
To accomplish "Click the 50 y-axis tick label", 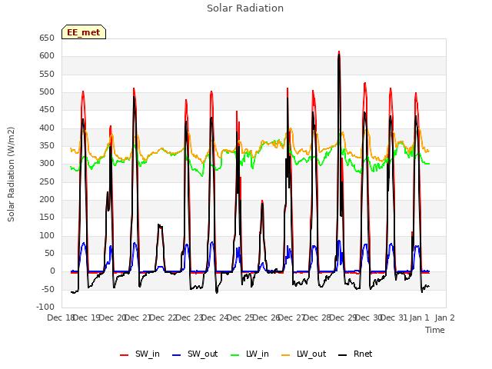I will point(49,253).
